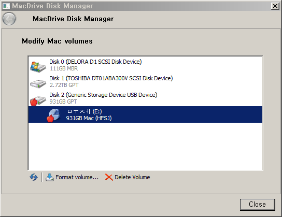This screenshot has height=217, width=282.
Task: Select the Disk 0 Windows drive icon
Action: (x=38, y=66)
